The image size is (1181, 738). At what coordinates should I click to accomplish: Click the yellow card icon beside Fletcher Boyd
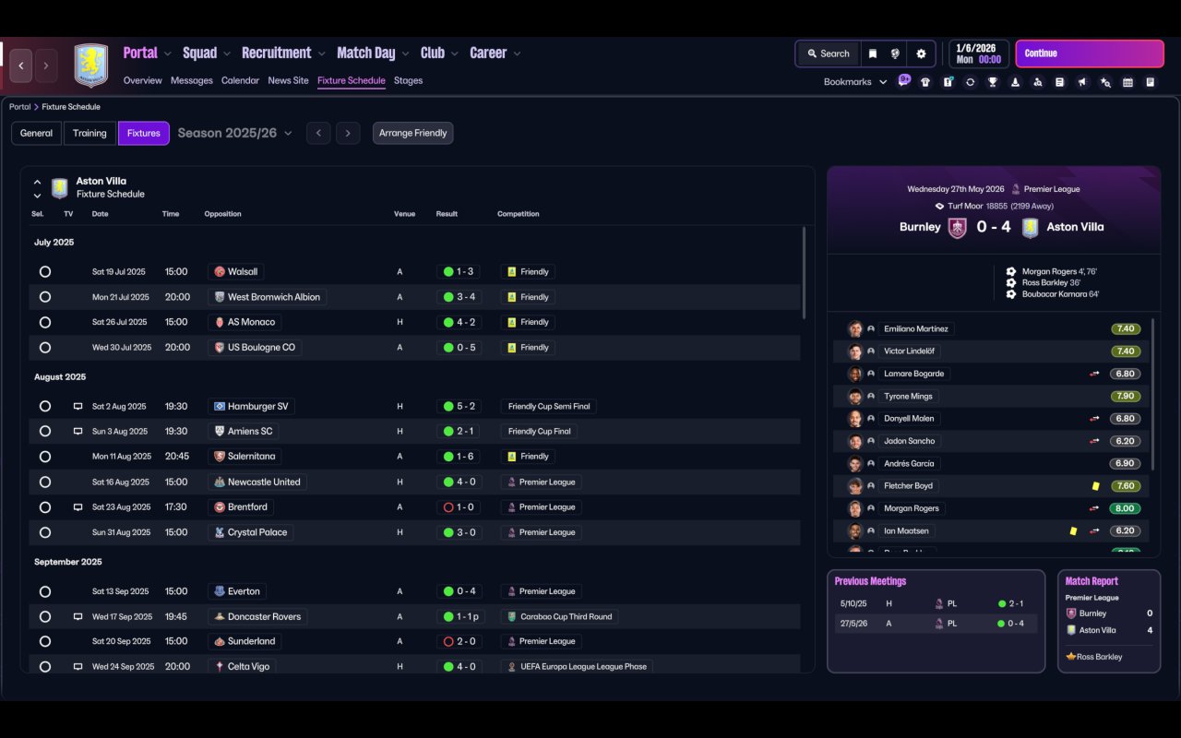[1095, 486]
